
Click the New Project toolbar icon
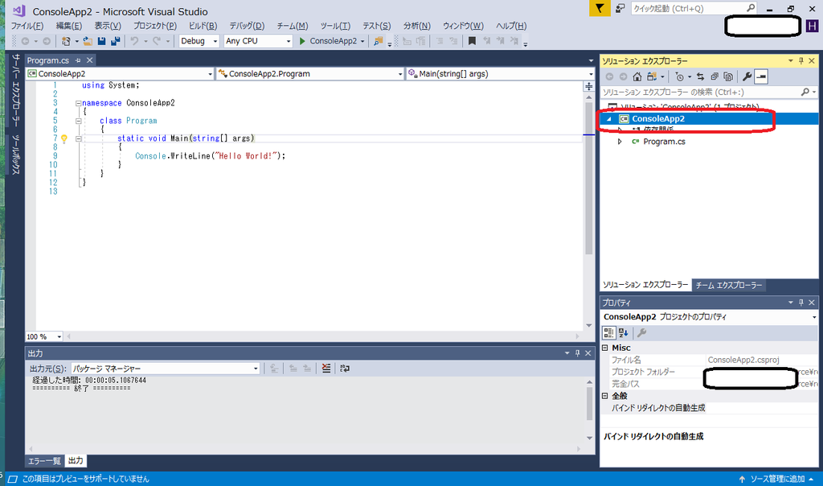click(x=66, y=41)
